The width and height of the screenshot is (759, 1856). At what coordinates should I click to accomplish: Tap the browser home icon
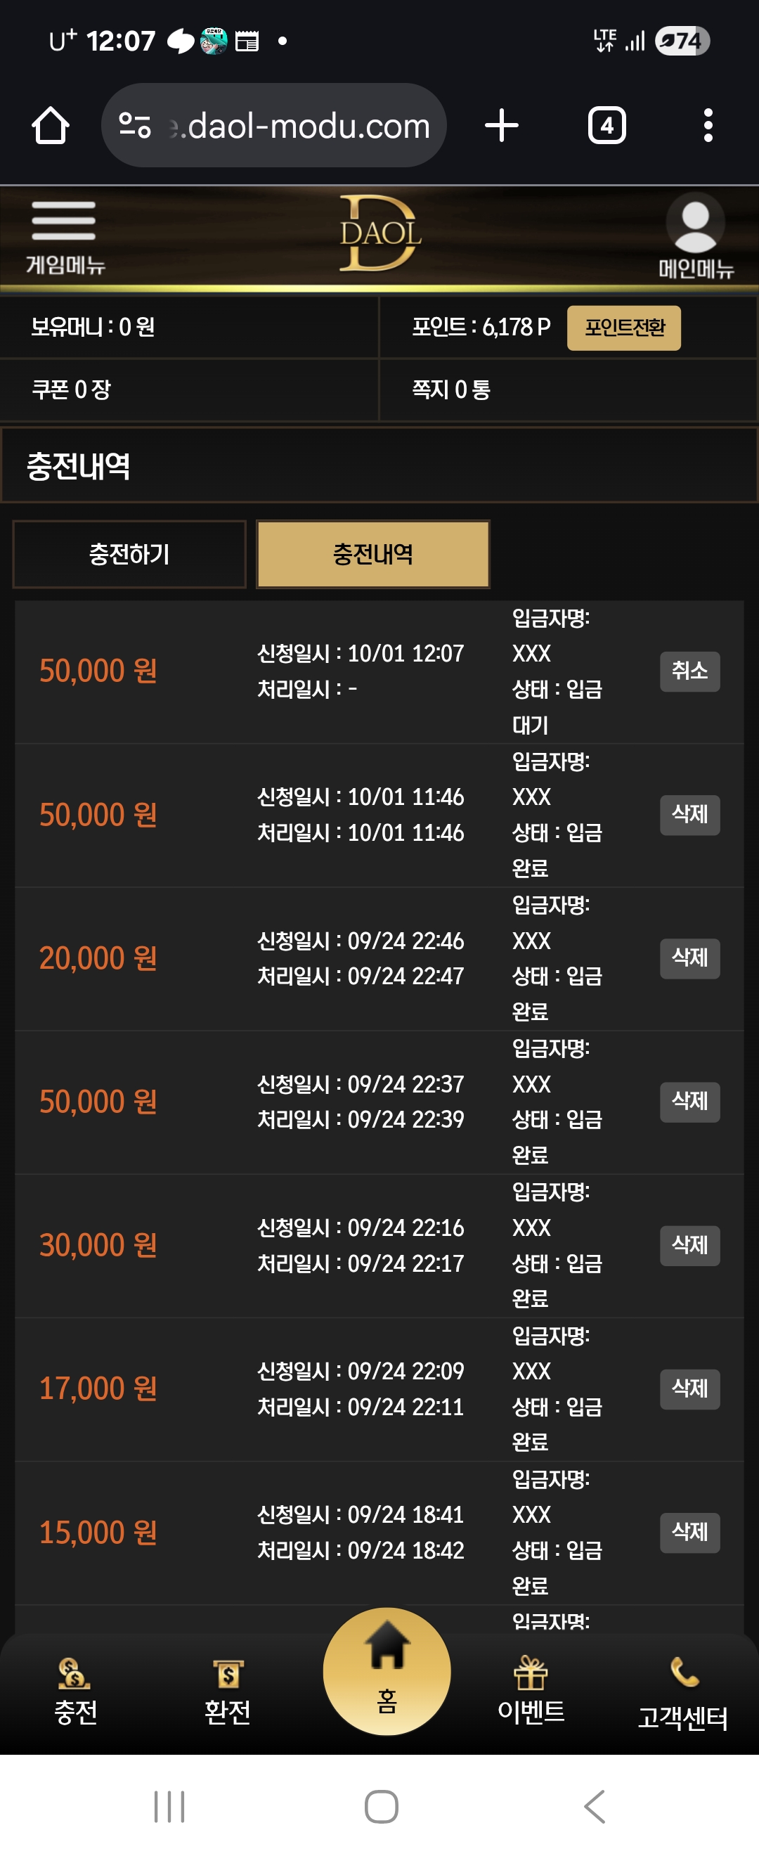51,126
